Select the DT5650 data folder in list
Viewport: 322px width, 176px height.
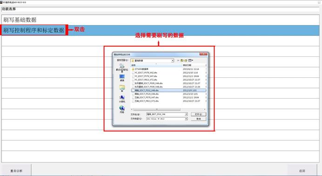(141, 69)
